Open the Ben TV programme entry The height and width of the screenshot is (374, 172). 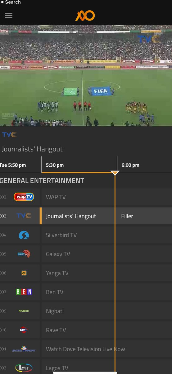click(x=107, y=292)
